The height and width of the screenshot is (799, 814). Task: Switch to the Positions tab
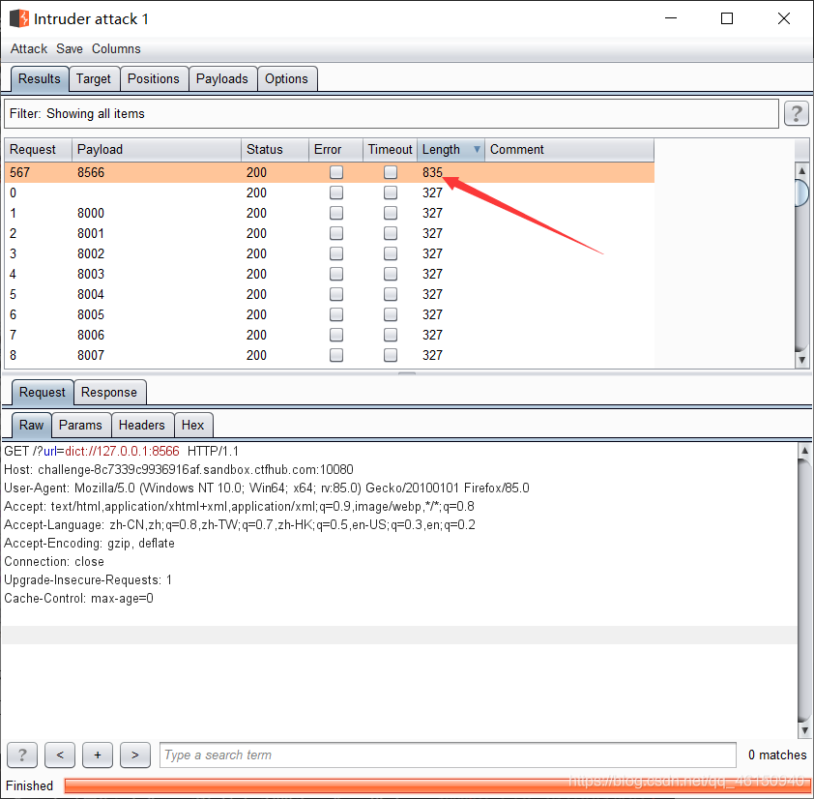coord(154,79)
